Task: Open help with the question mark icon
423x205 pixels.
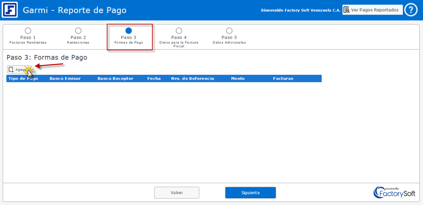Action: coord(411,10)
